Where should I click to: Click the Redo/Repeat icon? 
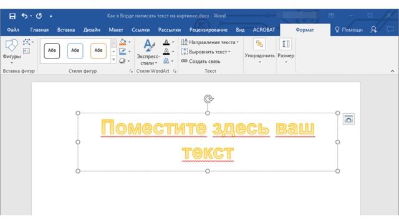click(x=39, y=16)
